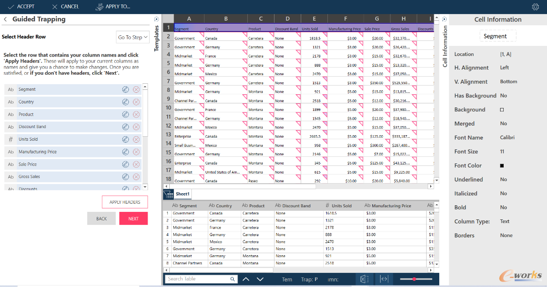Adjust the zoom slider in bottom bar
This screenshot has width=547, height=287.
[x=414, y=279]
